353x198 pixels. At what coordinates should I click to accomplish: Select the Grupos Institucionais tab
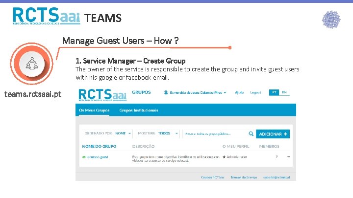click(139, 110)
